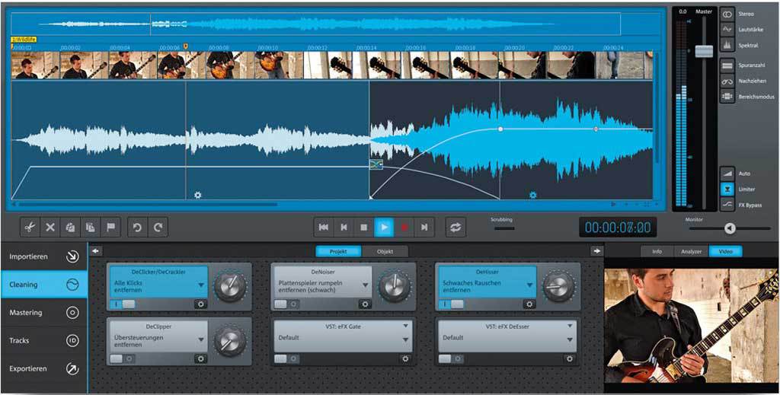Open the Exportieren section
The width and height of the screenshot is (780, 395).
click(43, 368)
